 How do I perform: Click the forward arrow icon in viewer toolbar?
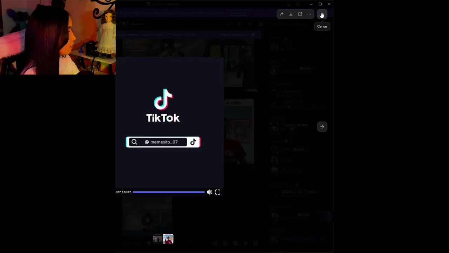tap(282, 14)
